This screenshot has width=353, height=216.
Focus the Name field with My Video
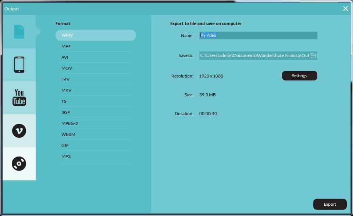point(258,35)
